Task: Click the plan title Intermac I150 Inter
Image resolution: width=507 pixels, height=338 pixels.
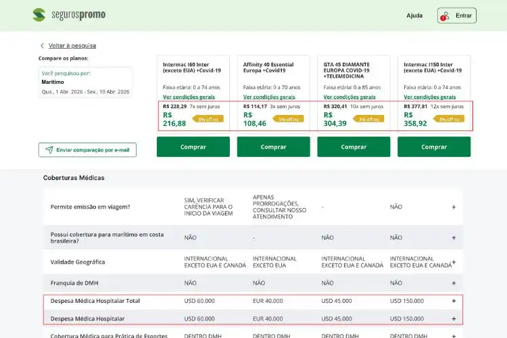Action: (x=433, y=68)
